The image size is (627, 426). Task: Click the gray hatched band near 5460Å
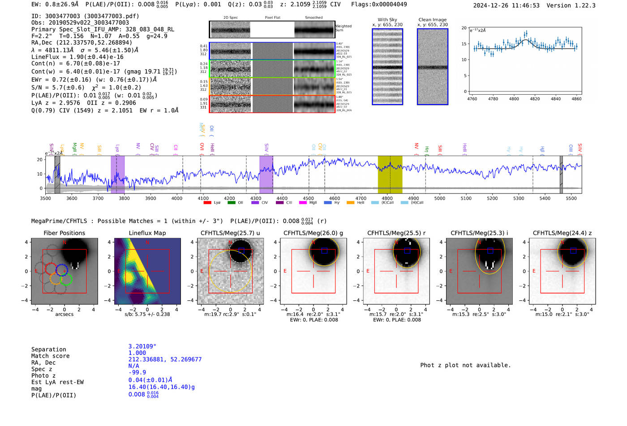[x=561, y=174]
